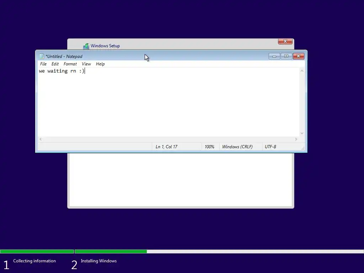The width and height of the screenshot is (364, 273).
Task: Open the Edit menu in Notepad
Action: (55, 64)
